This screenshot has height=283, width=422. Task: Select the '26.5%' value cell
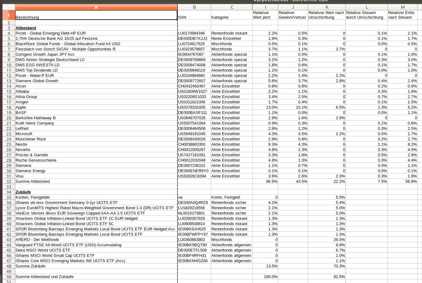point(327,240)
